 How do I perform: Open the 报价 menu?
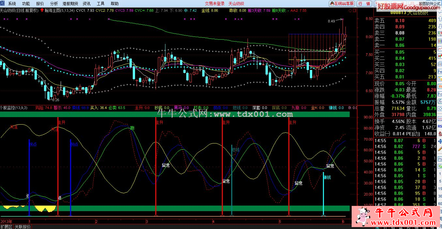click(x=40, y=4)
